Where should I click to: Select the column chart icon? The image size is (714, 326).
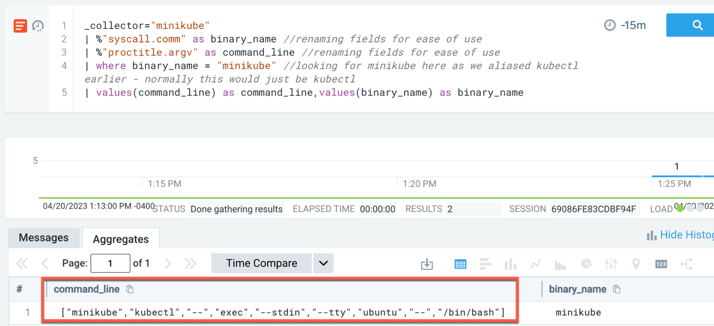[x=510, y=264]
